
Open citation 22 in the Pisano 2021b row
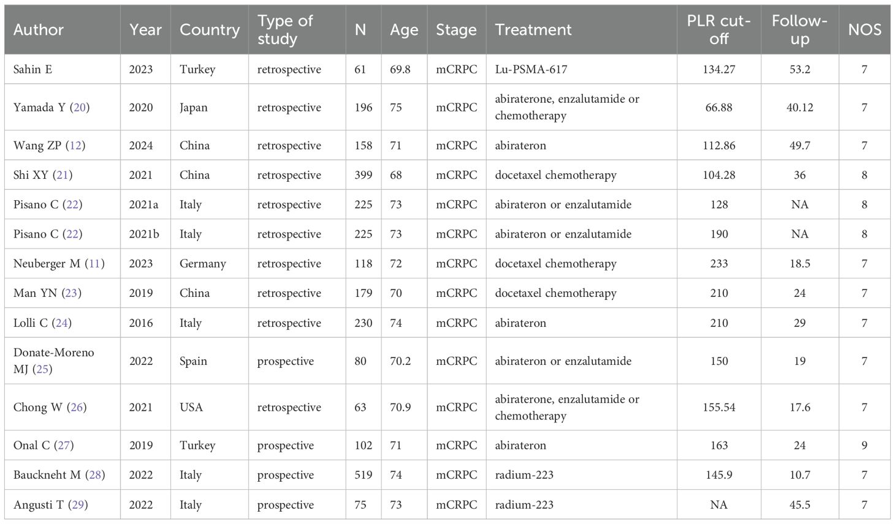point(72,234)
